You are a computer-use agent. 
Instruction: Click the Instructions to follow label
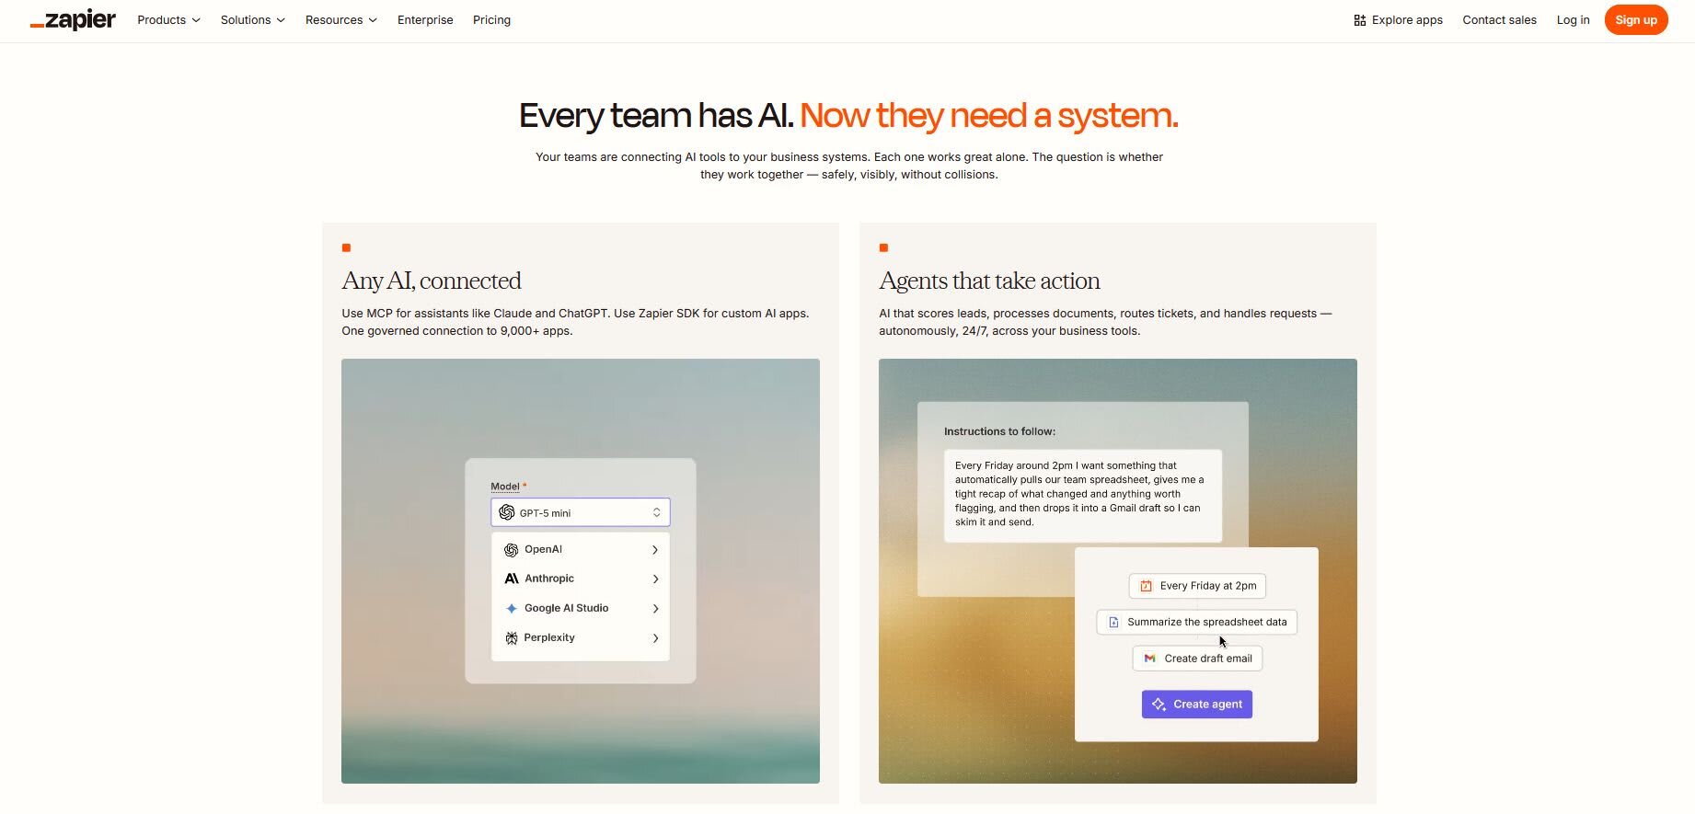tap(999, 431)
